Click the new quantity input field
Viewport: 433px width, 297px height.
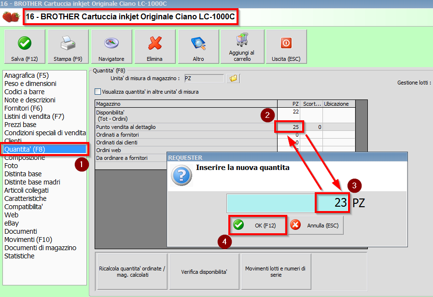point(288,203)
